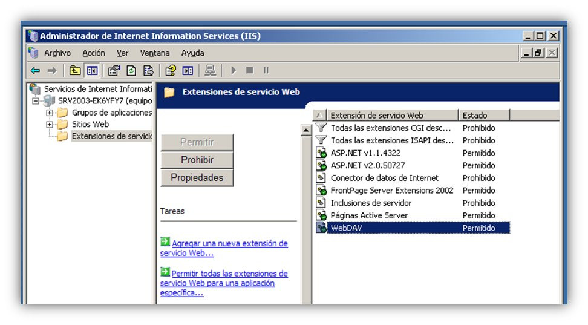Image resolution: width=588 pixels, height=325 pixels.
Task: Select Sitios Web in tree
Action: click(90, 124)
